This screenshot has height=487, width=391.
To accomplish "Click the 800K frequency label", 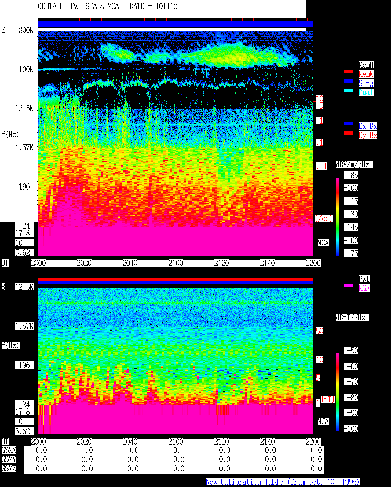I will (x=26, y=30).
